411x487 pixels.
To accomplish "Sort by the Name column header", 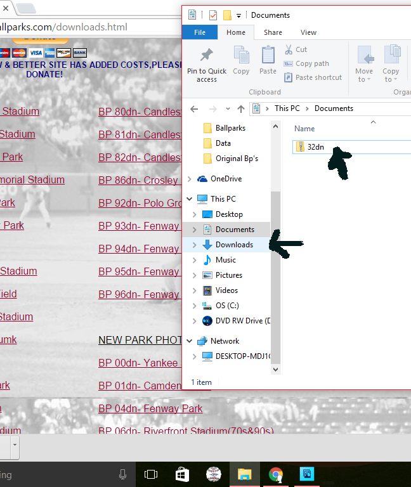I will [x=304, y=129].
